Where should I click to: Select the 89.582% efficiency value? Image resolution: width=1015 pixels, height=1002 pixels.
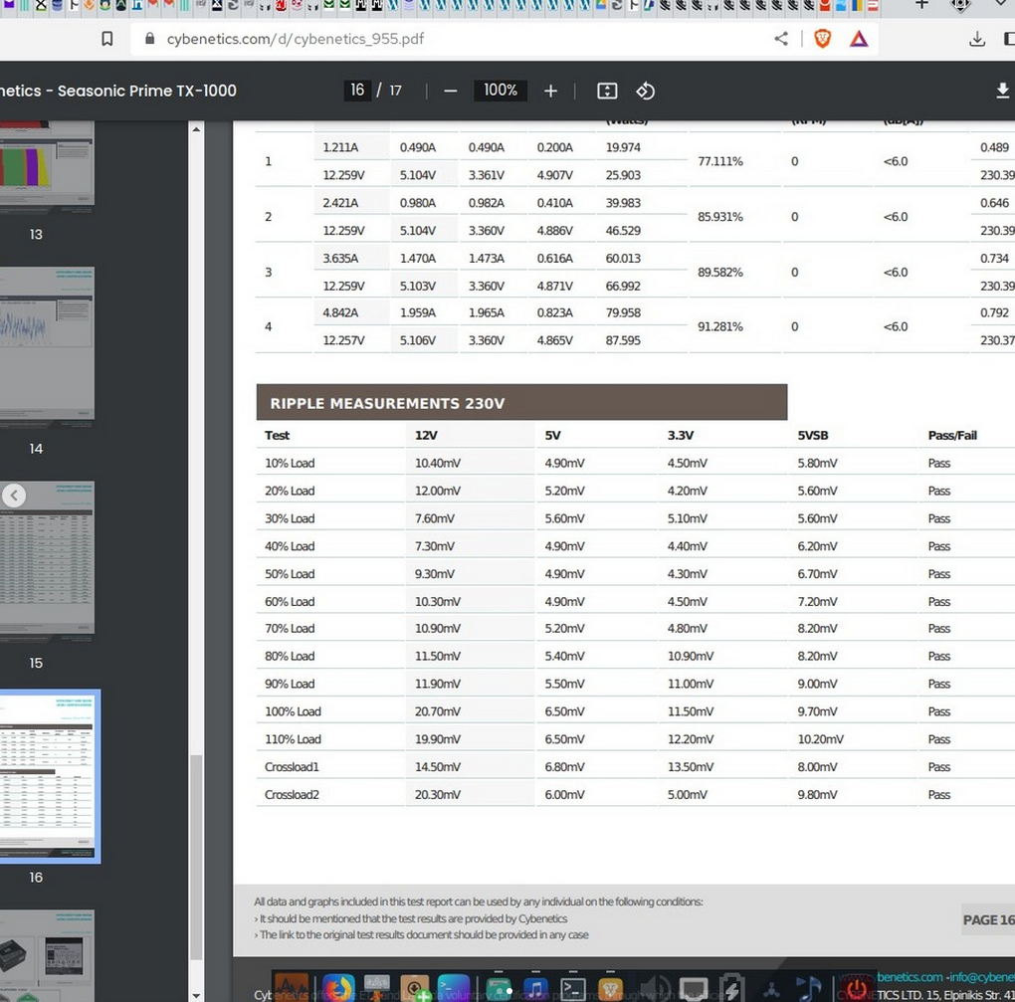[719, 273]
